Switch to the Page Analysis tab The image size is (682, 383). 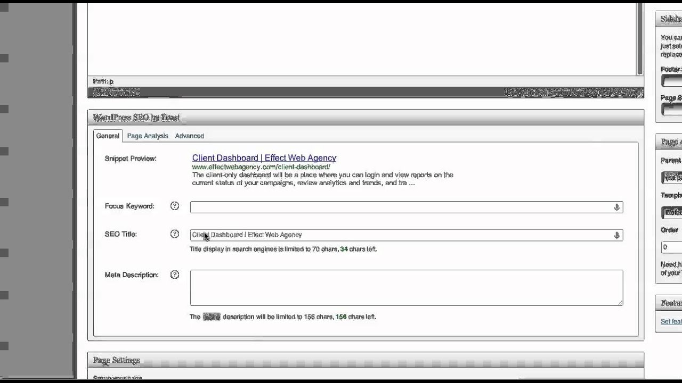pos(148,136)
